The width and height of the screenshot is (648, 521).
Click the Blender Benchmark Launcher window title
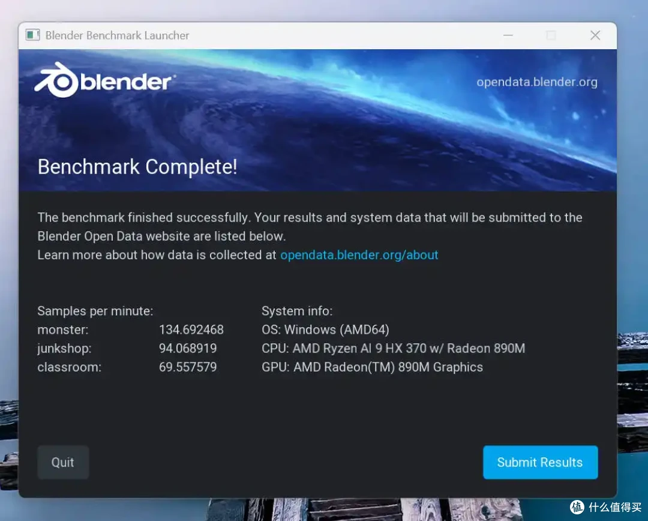[118, 35]
